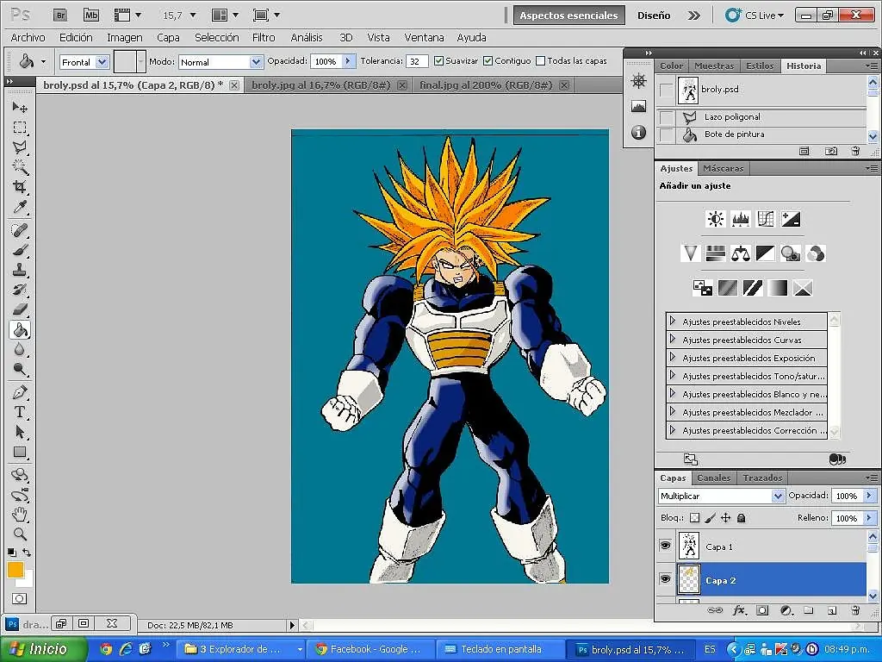The image size is (882, 662).
Task: Select the Magic Wand tool
Action: point(20,167)
